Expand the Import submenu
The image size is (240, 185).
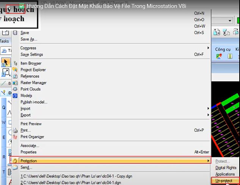coord(115,109)
